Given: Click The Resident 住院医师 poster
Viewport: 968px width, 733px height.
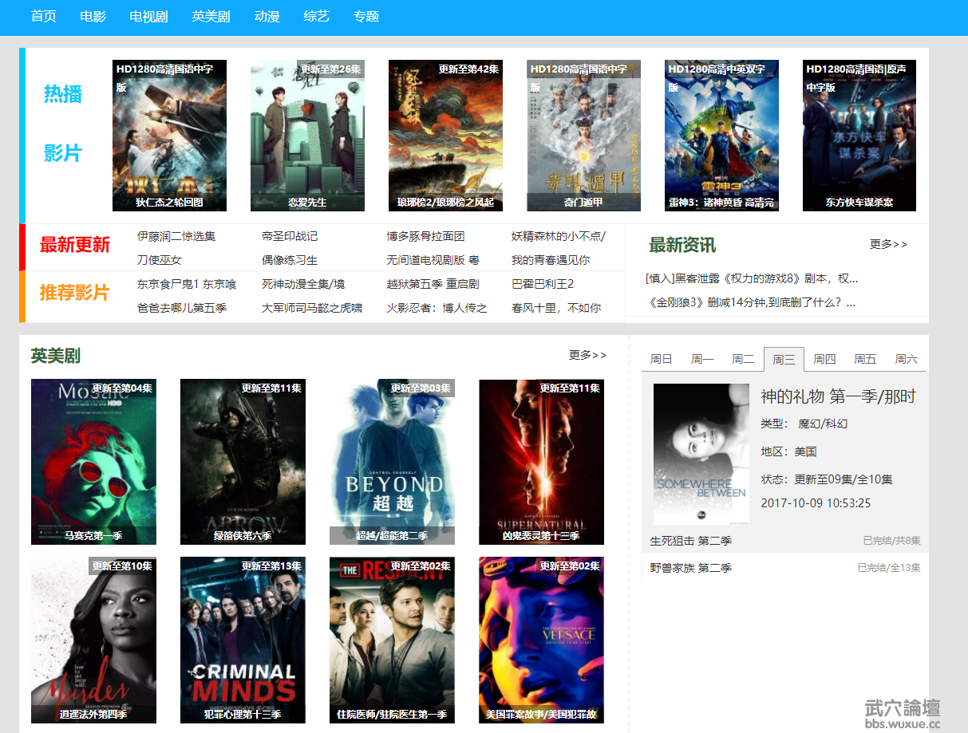Looking at the screenshot, I should coord(392,640).
